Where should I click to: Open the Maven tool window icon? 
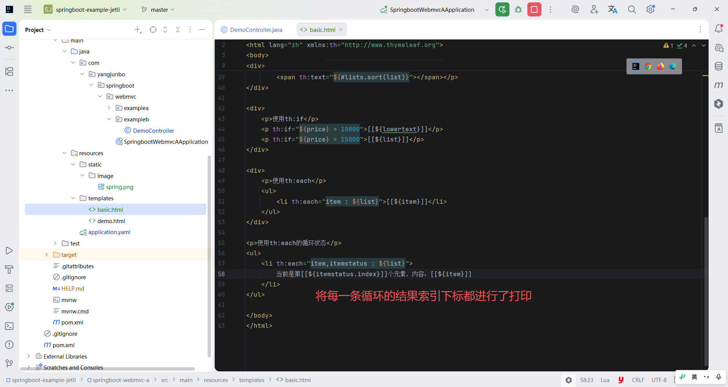pyautogui.click(x=719, y=85)
